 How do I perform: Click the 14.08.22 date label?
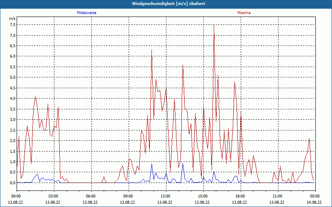coord(314,202)
